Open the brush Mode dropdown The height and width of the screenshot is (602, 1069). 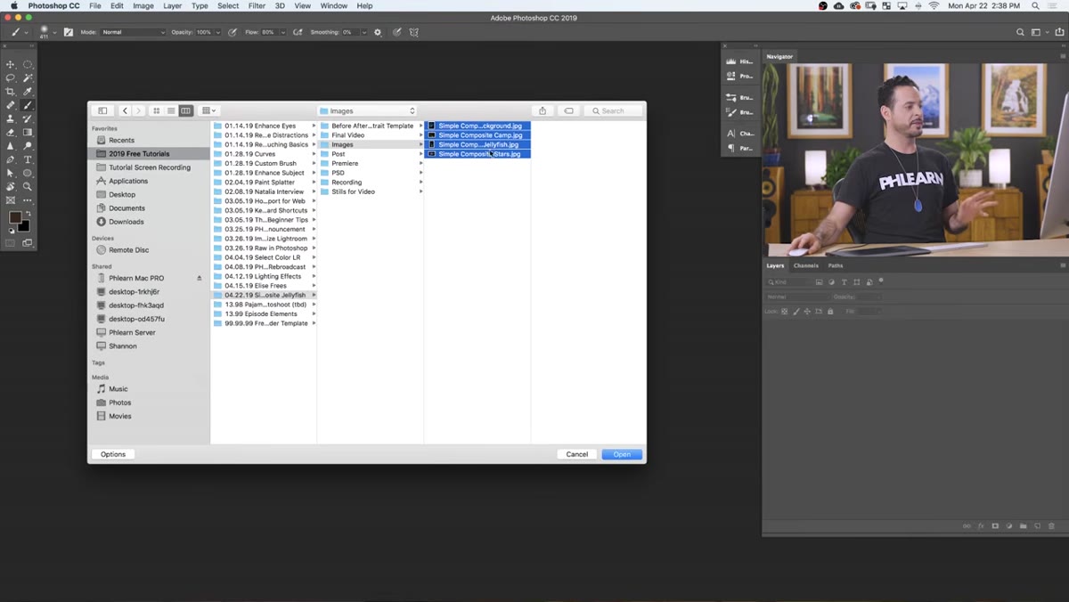134,32
